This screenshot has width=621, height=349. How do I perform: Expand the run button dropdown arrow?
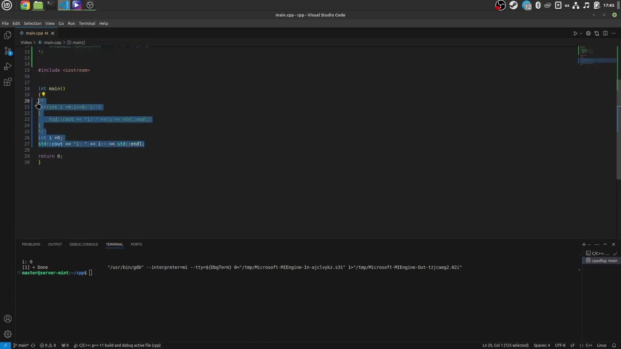(581, 33)
